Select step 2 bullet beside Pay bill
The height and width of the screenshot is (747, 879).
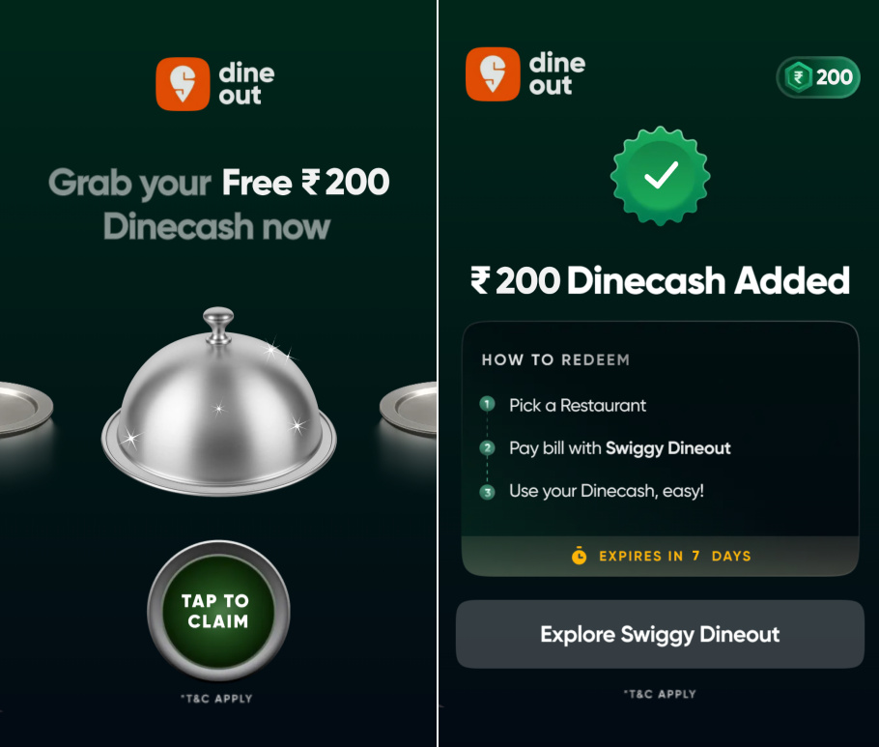487,447
